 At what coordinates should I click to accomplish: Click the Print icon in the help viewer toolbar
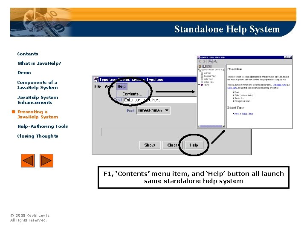point(210,61)
